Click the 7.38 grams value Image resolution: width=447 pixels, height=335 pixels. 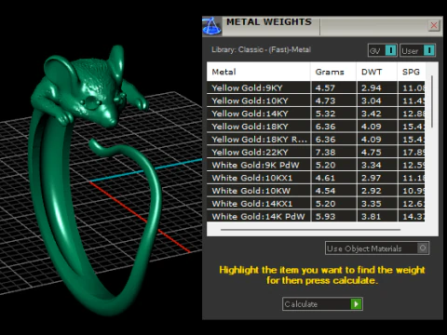tap(325, 153)
